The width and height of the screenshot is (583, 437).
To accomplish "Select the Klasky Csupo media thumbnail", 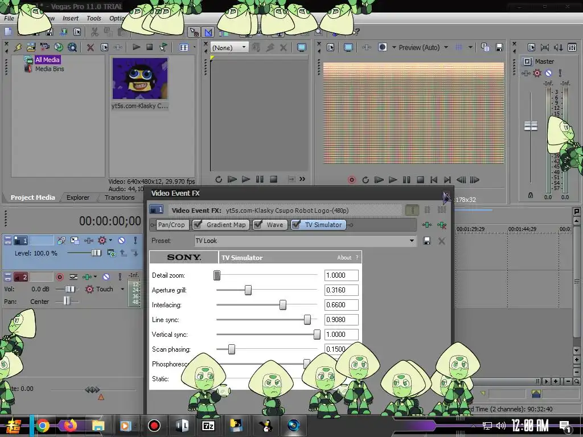I will click(140, 78).
